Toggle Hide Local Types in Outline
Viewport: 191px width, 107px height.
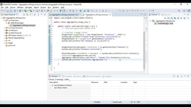pyautogui.click(x=184, y=18)
